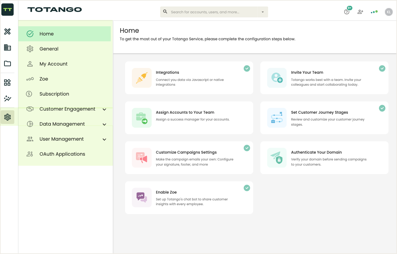The image size is (397, 254).
Task: Open Assign Accounts to Your Team title
Action: [x=185, y=112]
